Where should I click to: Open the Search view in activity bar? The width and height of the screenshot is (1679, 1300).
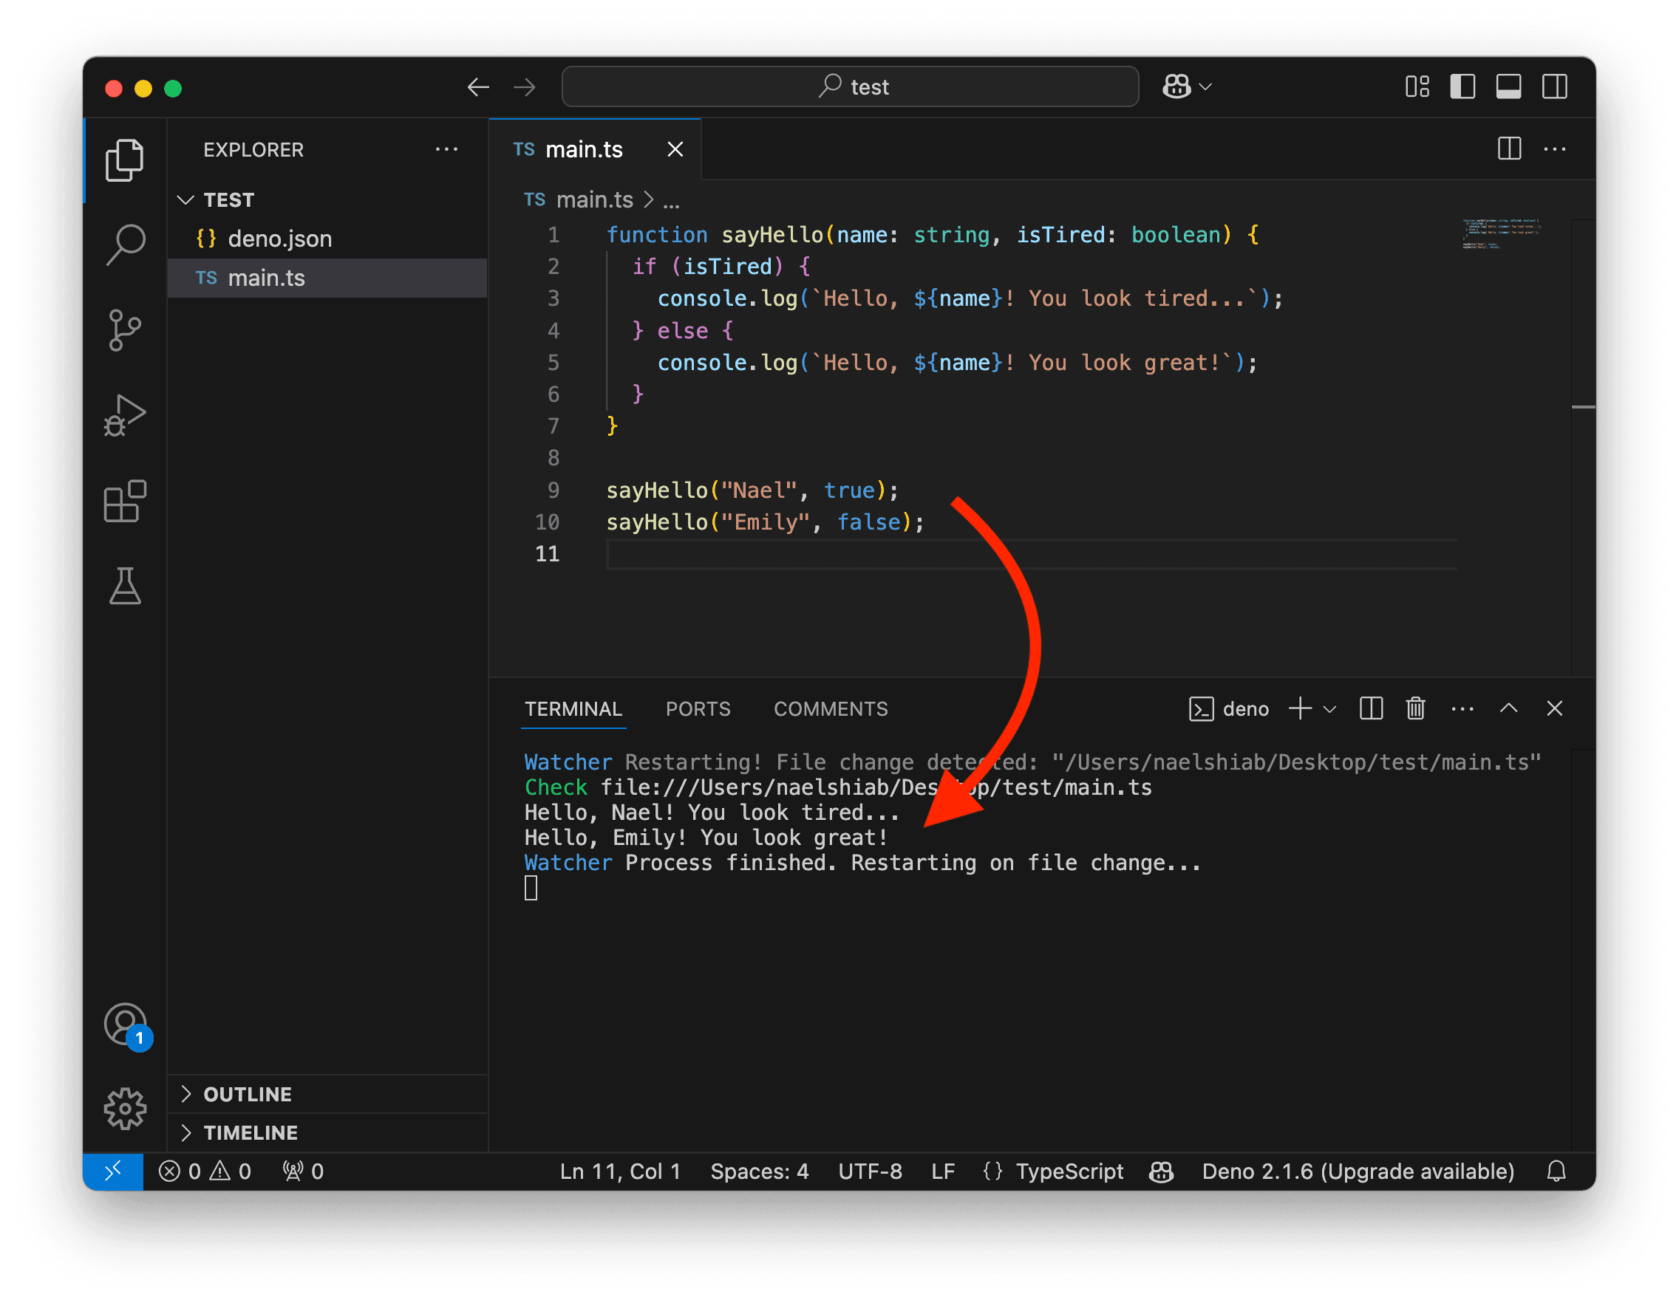point(125,245)
